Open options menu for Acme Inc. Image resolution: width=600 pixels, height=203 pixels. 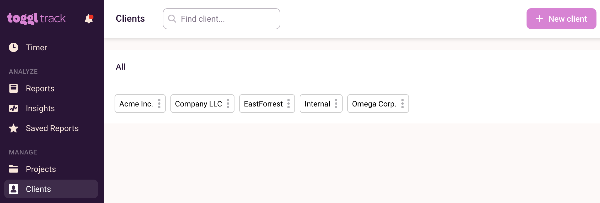pyautogui.click(x=159, y=104)
